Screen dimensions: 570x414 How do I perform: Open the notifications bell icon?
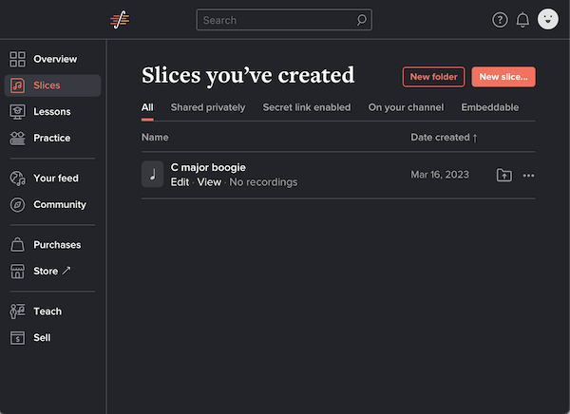pyautogui.click(x=522, y=20)
